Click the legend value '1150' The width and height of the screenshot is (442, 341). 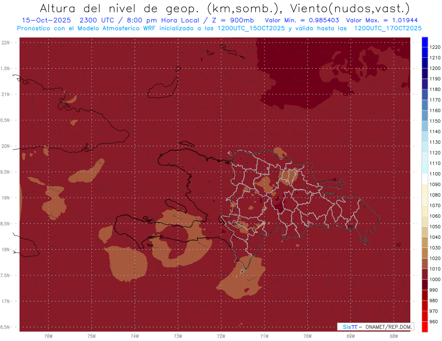(x=436, y=121)
